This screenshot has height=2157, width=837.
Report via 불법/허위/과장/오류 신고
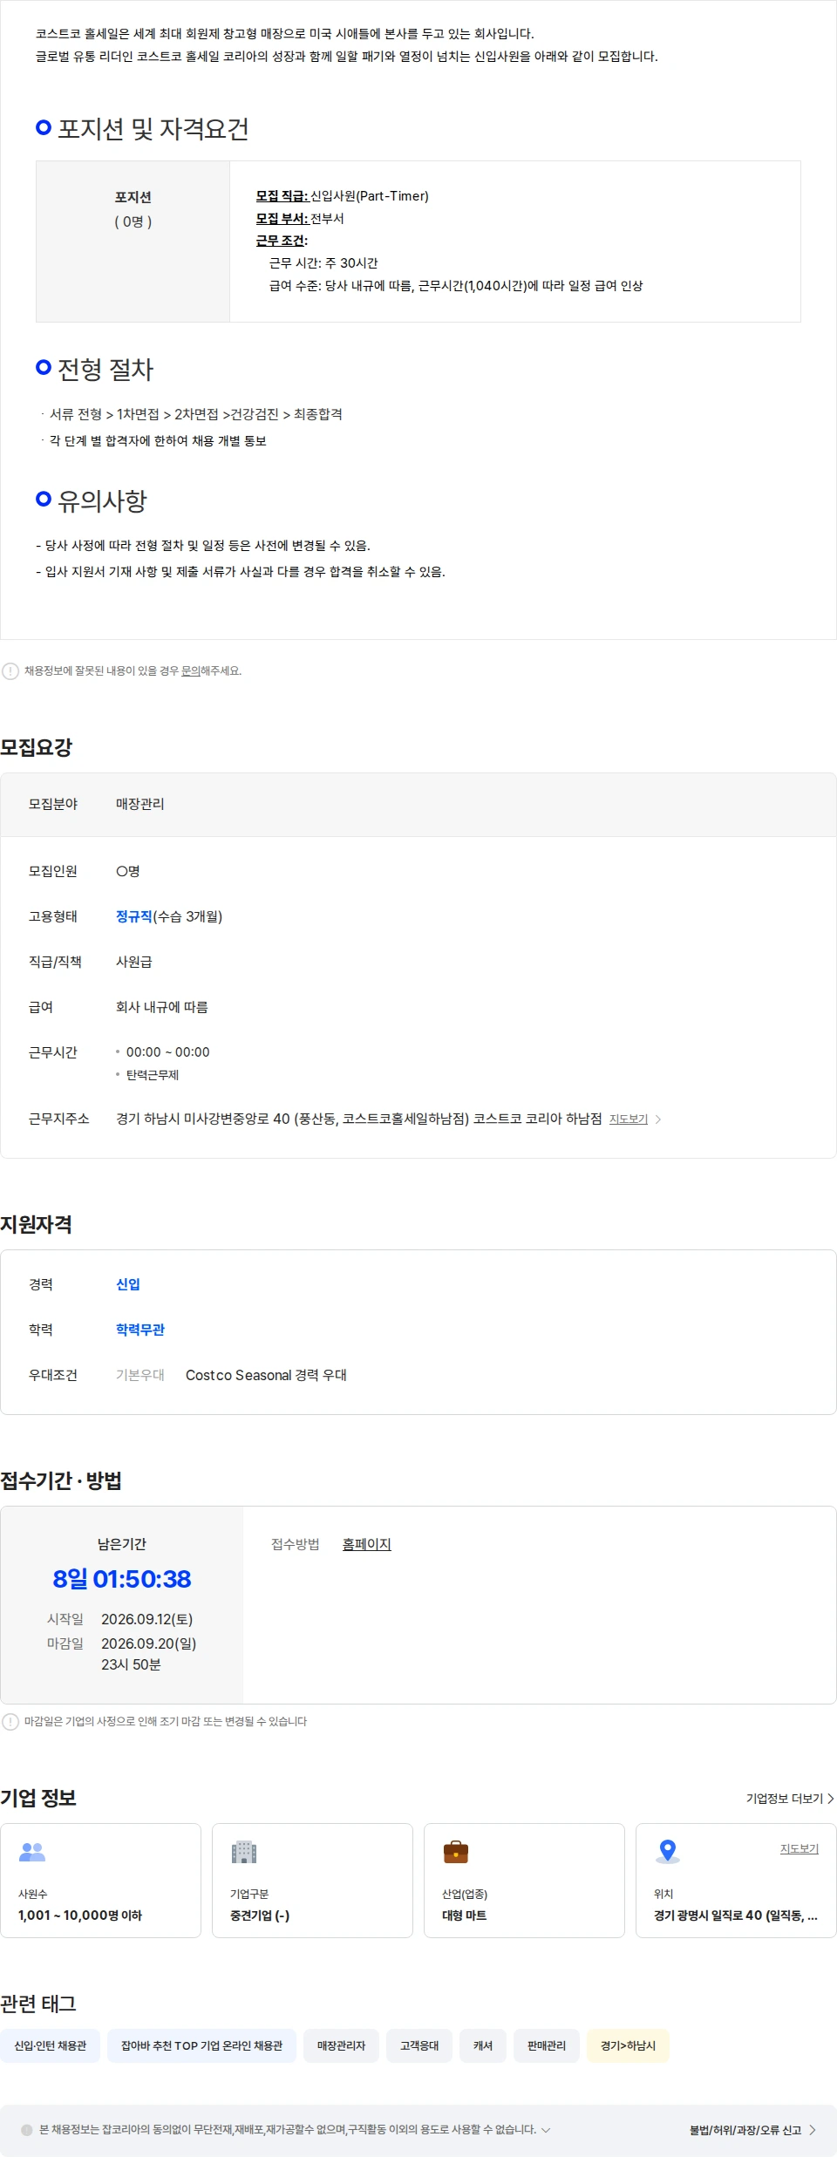745,2130
